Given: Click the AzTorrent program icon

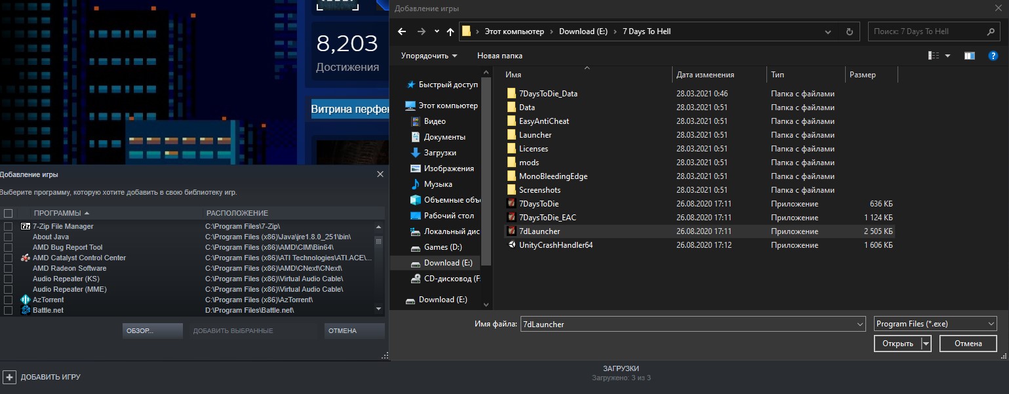Looking at the screenshot, I should point(26,300).
